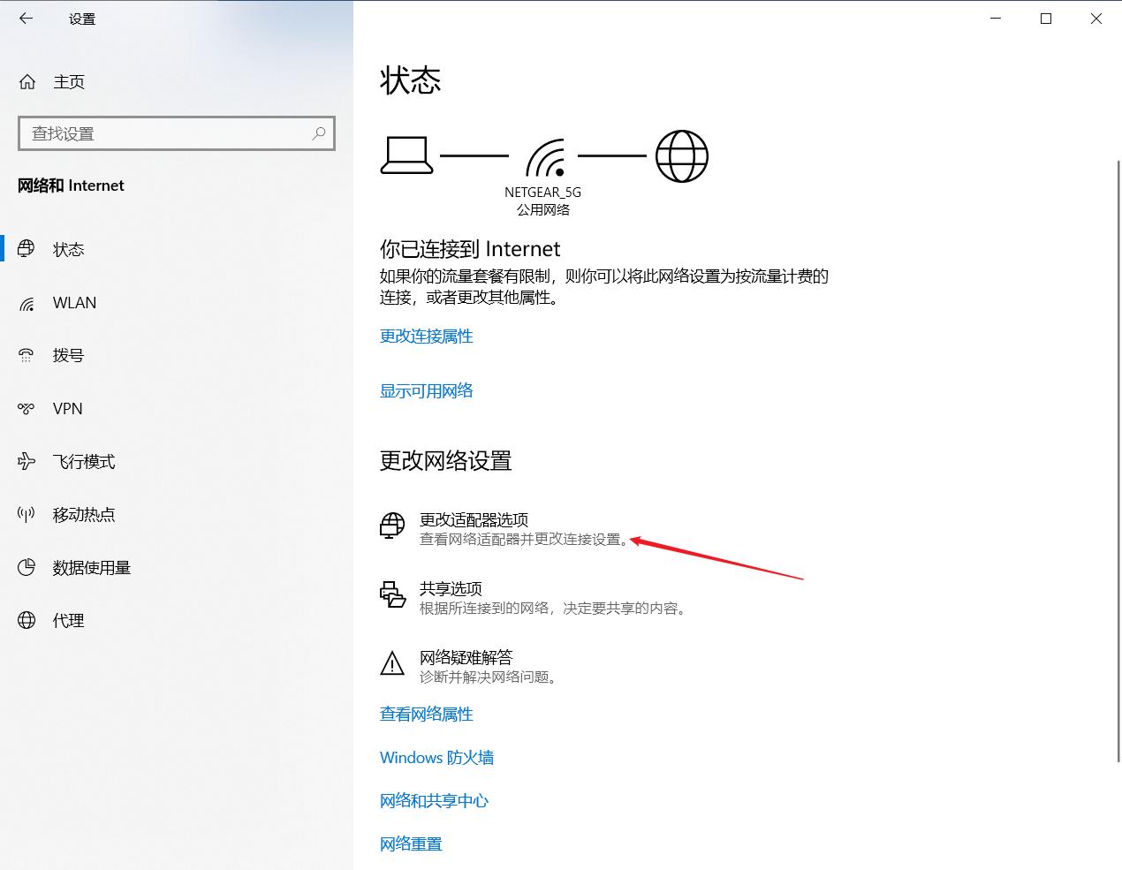1122x870 pixels.
Task: Select the WLAN sidebar icon
Action: click(x=27, y=303)
